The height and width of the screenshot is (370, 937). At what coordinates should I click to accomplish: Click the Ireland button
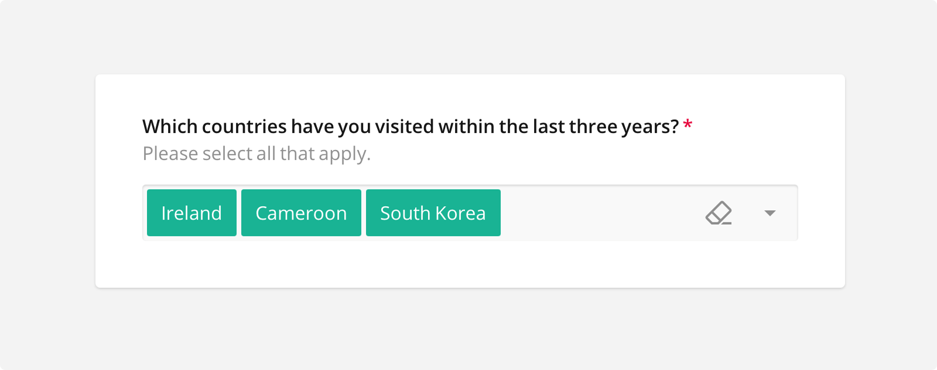coord(191,213)
